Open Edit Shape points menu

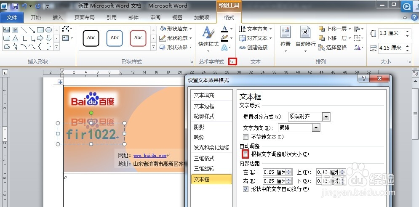tap(67, 29)
